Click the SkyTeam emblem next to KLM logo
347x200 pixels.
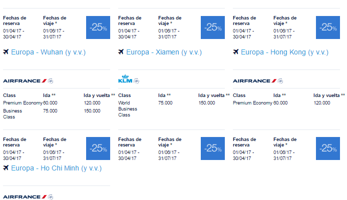click(136, 81)
